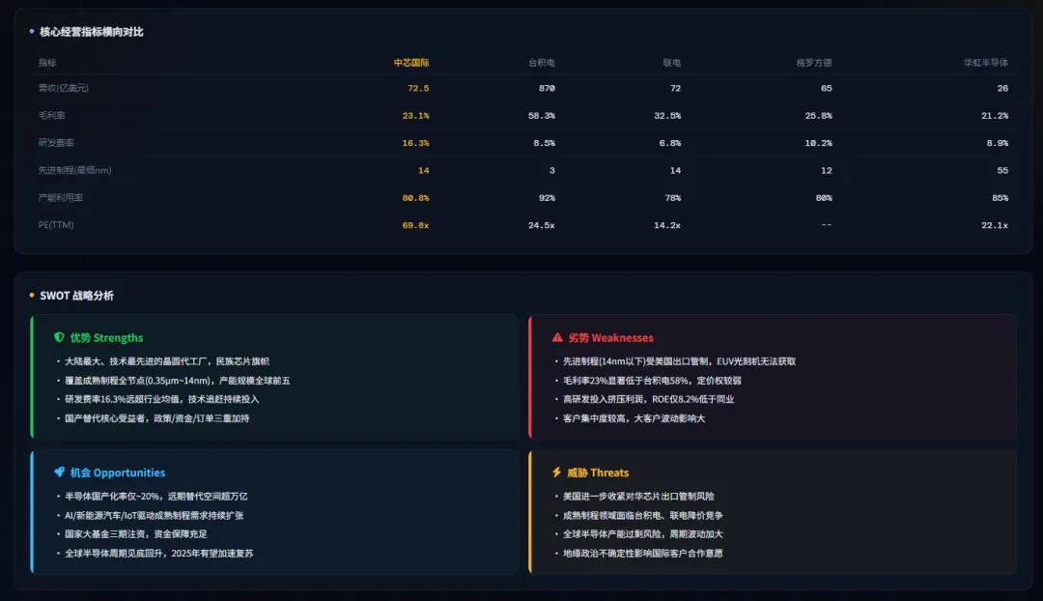Select the 营收(亿美元) row label
Viewport: 1043px width, 601px height.
tap(63, 88)
